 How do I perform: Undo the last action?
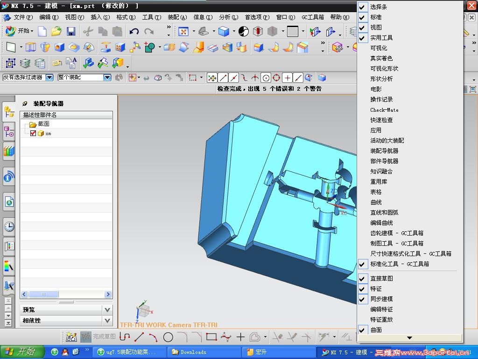click(134, 31)
